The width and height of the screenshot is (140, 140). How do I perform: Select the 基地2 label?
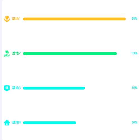point(16,53)
